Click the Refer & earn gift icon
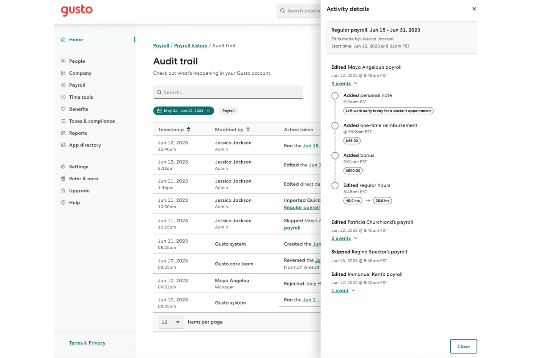Viewport: 537px width, 358px height. tap(63, 179)
